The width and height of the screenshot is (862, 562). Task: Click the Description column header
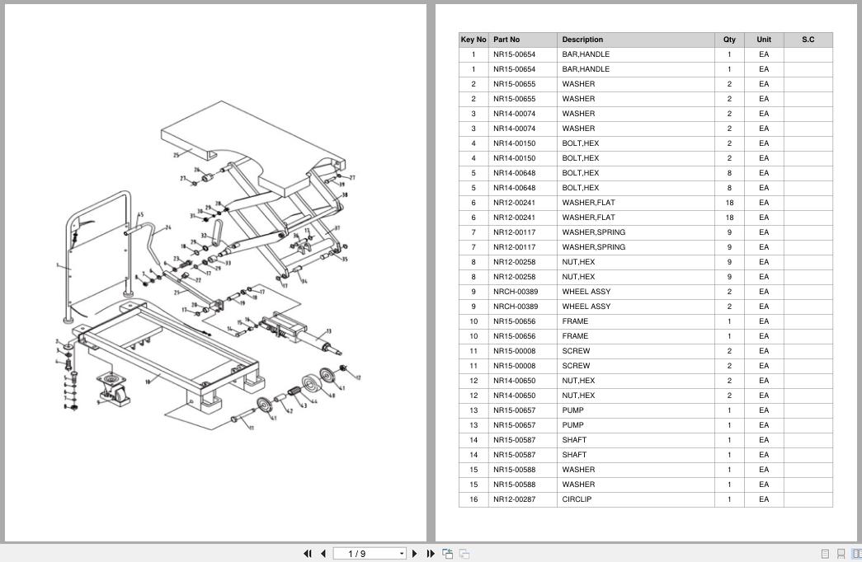[x=636, y=40]
